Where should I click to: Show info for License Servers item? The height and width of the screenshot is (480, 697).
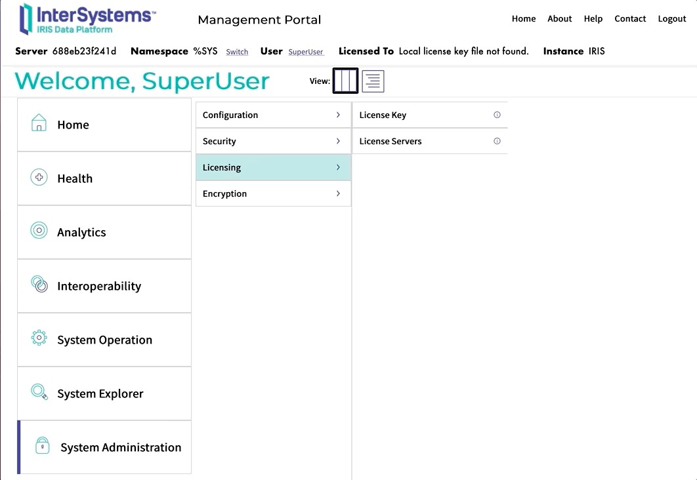(x=497, y=141)
